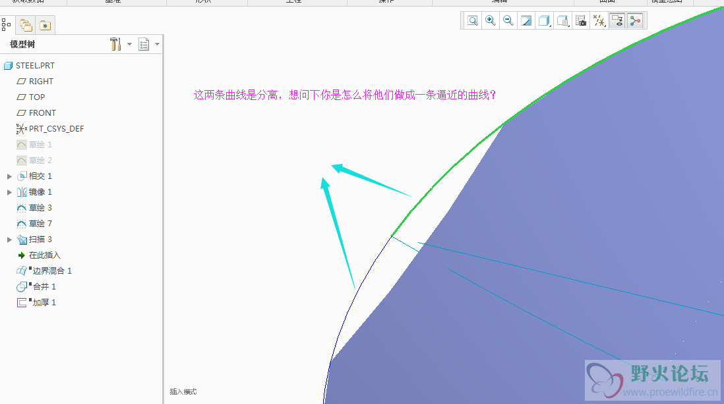Select the FRONT datum plane

point(42,113)
